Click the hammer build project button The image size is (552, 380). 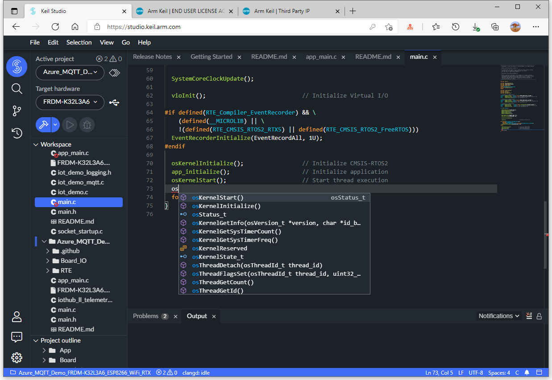point(43,125)
